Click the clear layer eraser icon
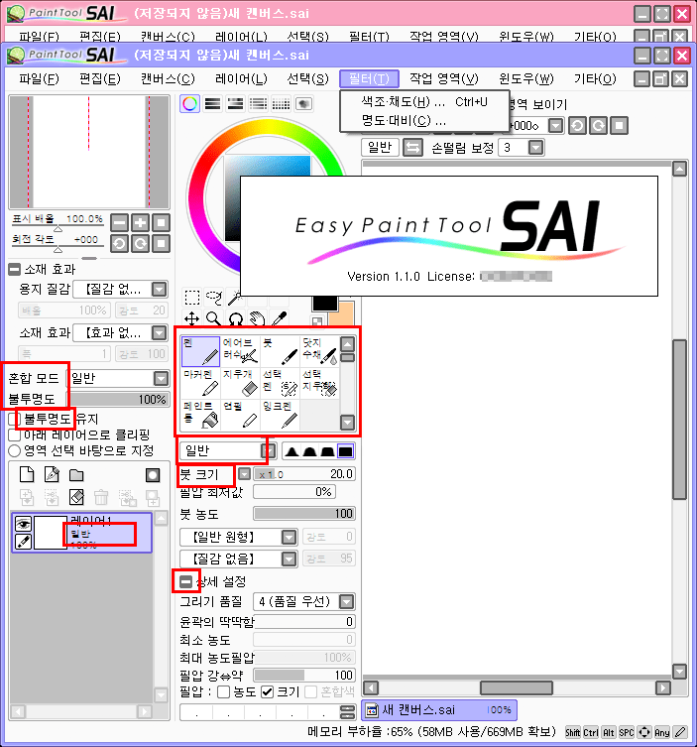Screen dimensions: 697x747 (76, 497)
